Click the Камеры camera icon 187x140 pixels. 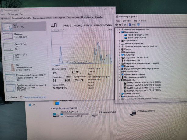pos(122,49)
